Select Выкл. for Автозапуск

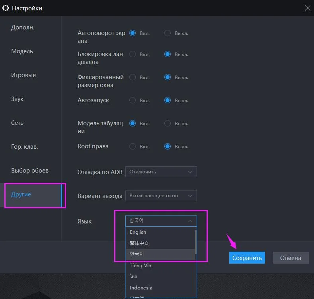[168, 100]
